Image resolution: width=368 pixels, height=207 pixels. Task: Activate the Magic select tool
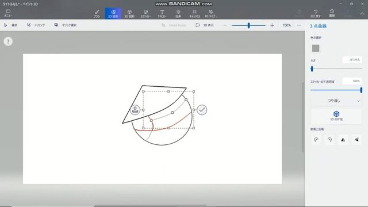65,25
